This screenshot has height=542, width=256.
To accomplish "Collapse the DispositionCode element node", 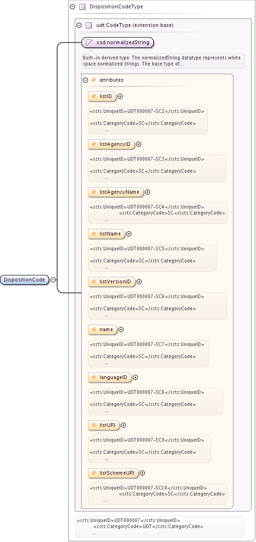I will [x=53, y=280].
